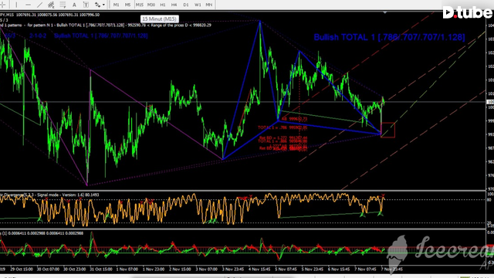Screen dimensions: 494x278
Task: Click the 2-1-0-2 pattern label
Action: click(38, 36)
